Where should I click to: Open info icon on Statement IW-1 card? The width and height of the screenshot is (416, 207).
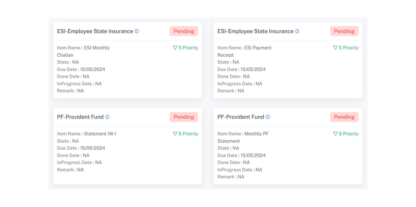tap(107, 117)
